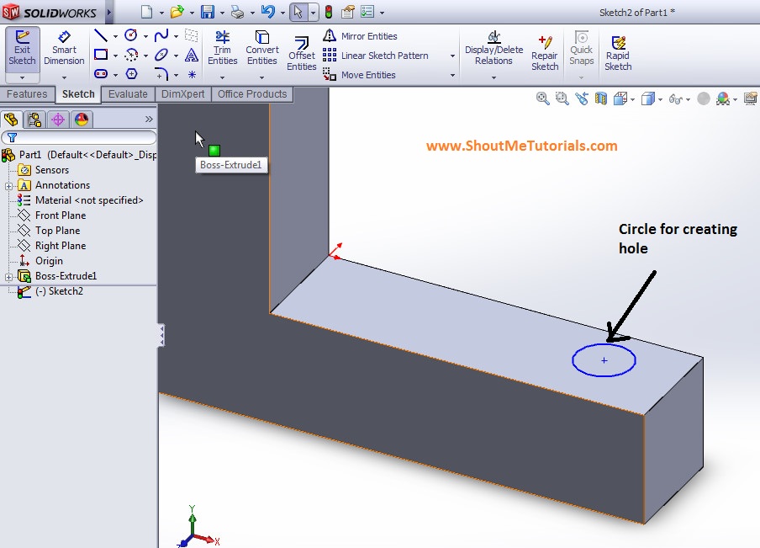
Task: Click the Open file folder icon
Action: coord(177,12)
